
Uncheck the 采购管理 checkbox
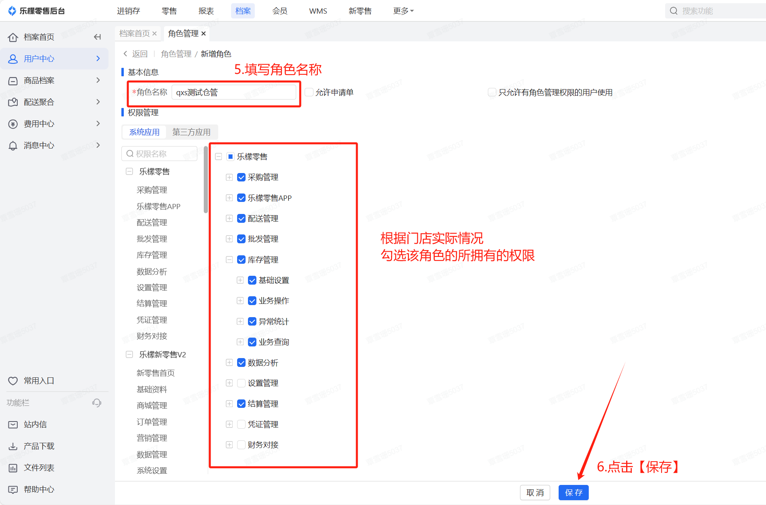click(x=241, y=177)
